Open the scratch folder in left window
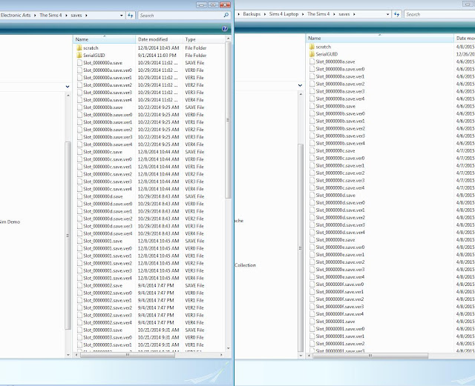 click(91, 48)
